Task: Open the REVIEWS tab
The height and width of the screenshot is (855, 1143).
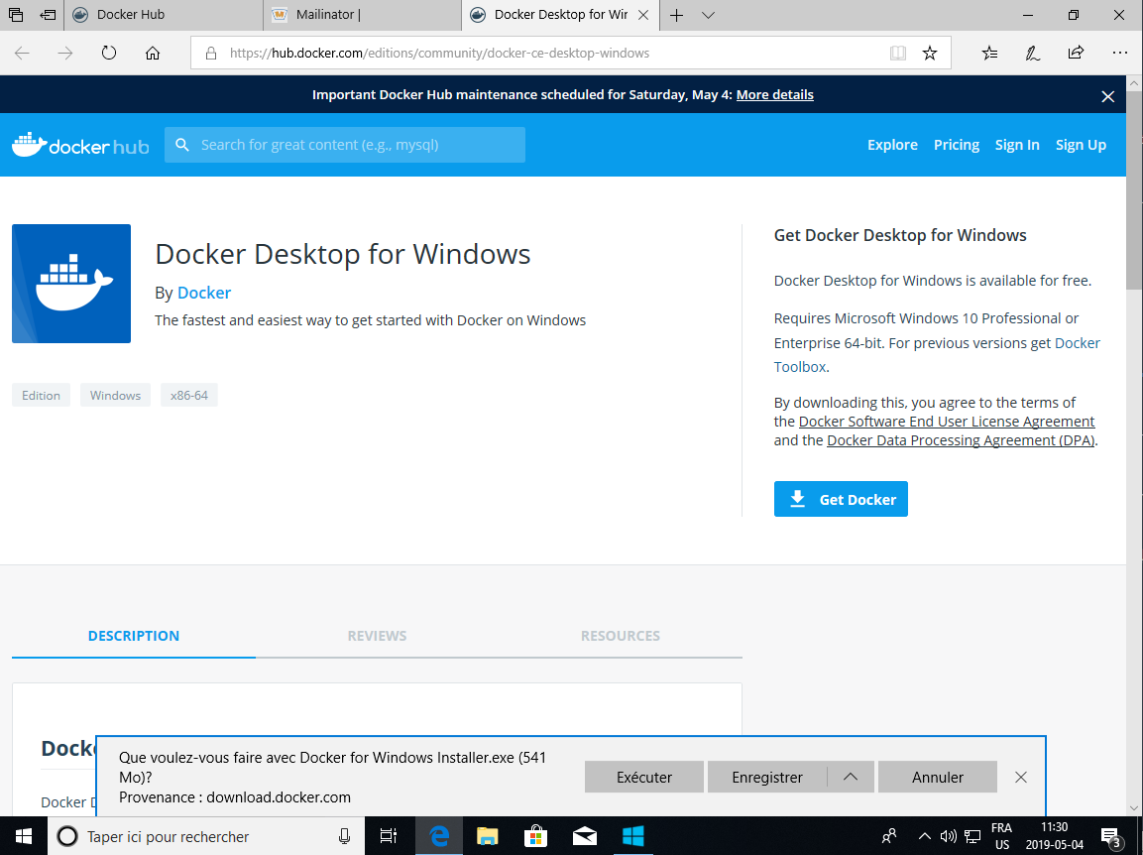Action: tap(377, 636)
